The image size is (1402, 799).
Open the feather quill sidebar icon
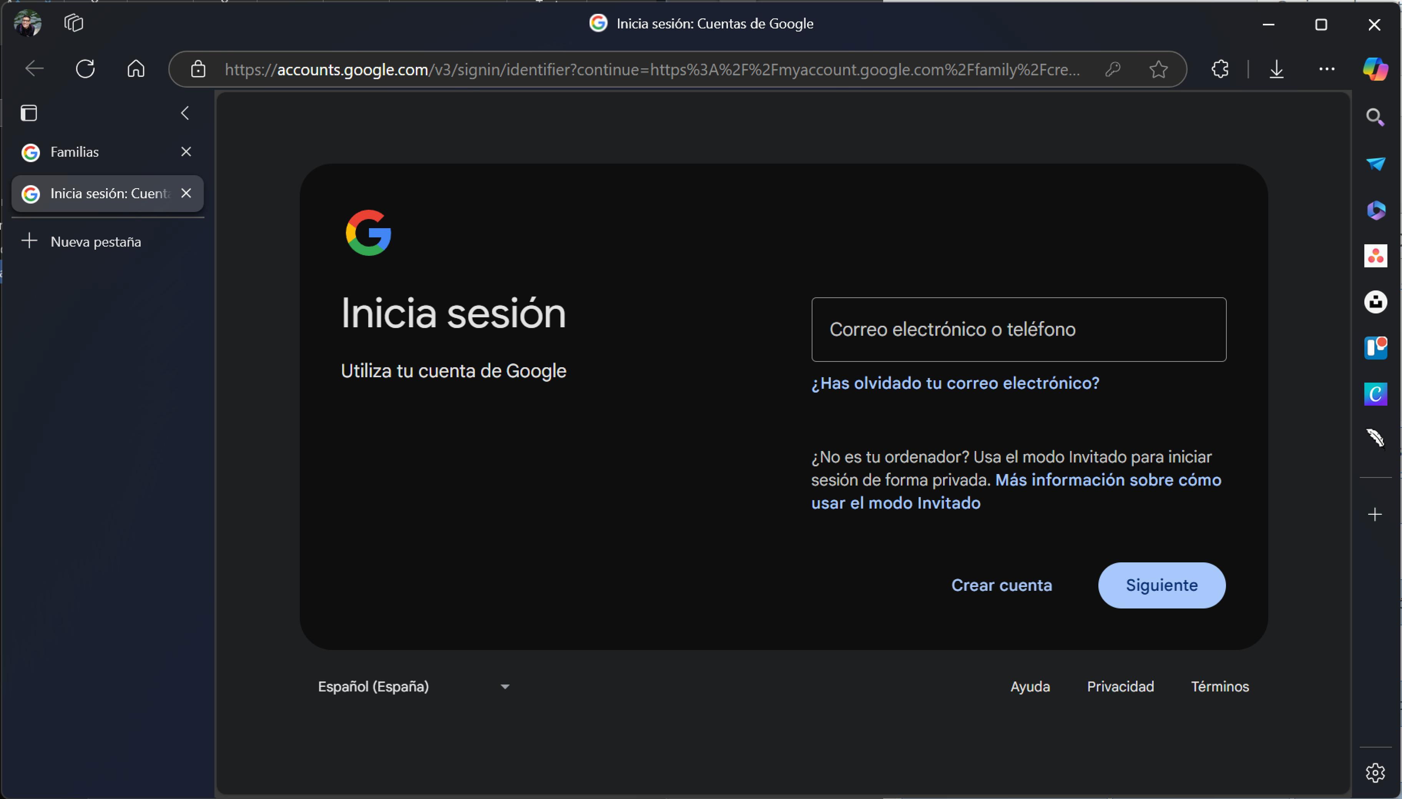[x=1375, y=438]
